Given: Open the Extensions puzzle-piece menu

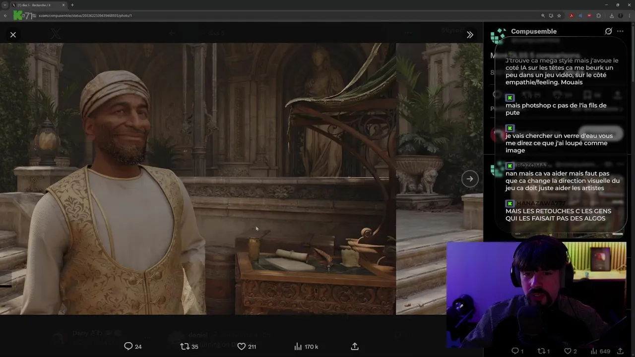Looking at the screenshot, I should click(598, 15).
